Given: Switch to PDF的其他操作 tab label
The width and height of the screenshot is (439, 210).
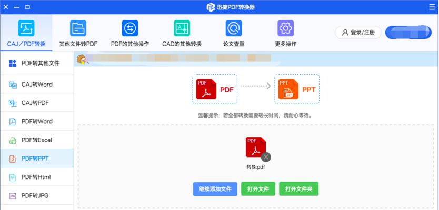Looking at the screenshot, I should 130,44.
